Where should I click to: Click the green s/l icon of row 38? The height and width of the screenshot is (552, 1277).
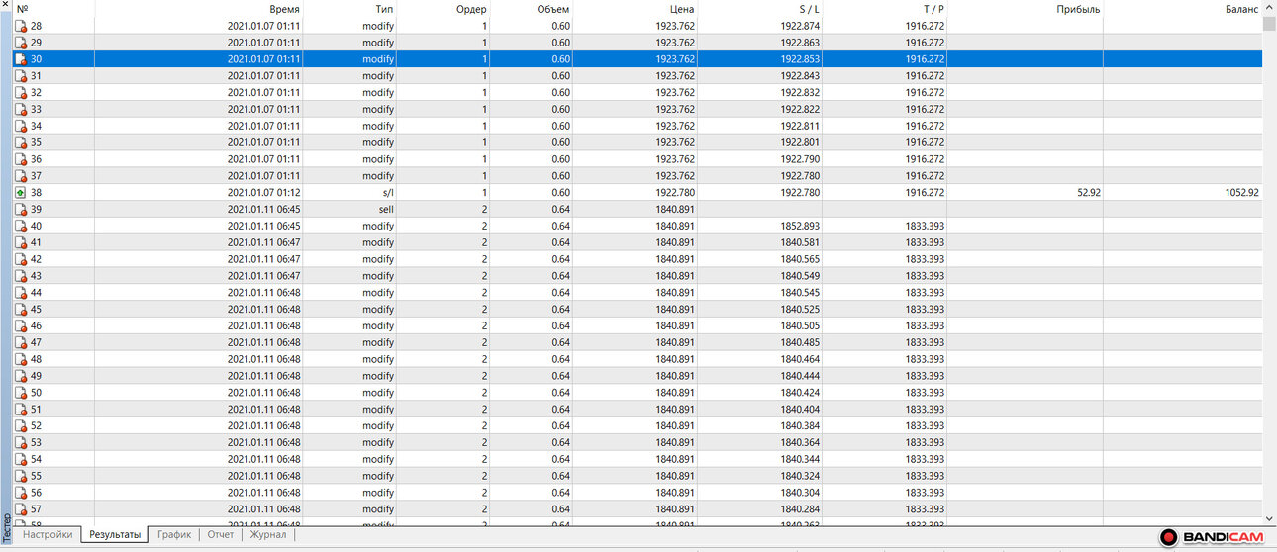(x=21, y=193)
